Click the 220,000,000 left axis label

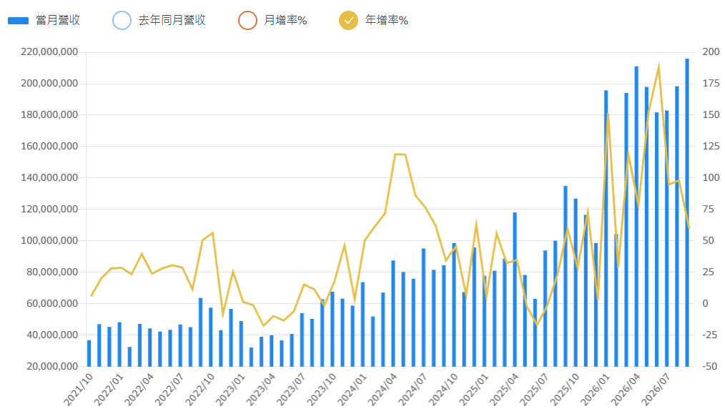[49, 51]
